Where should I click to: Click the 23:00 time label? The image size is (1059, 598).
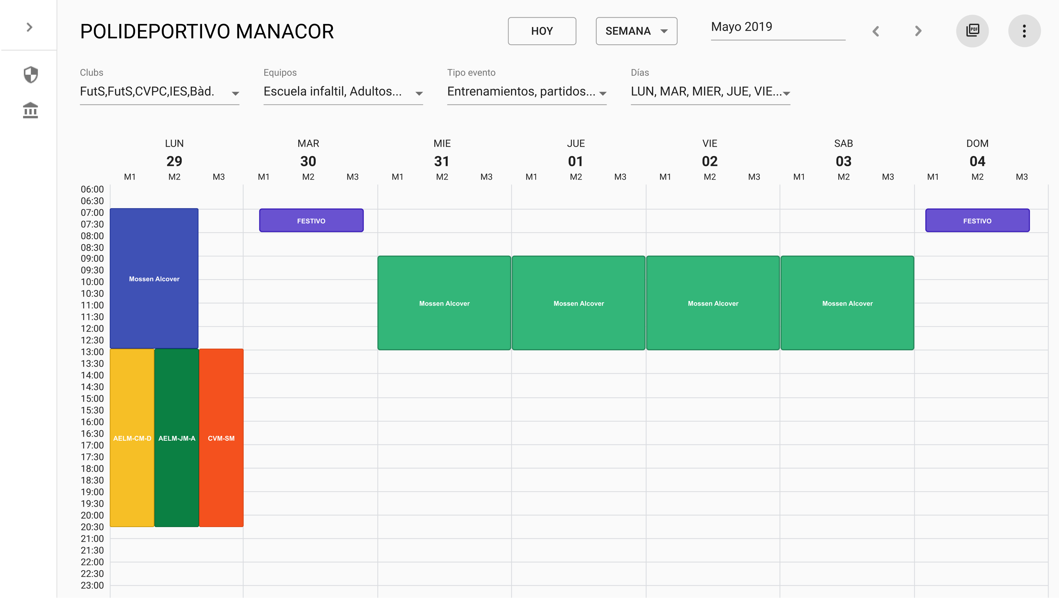point(92,585)
